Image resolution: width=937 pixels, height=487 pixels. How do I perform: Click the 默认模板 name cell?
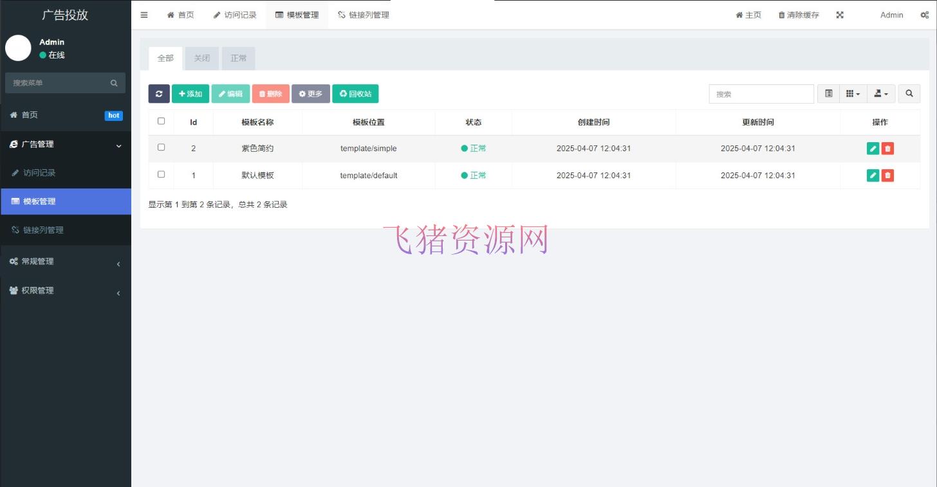pyautogui.click(x=257, y=175)
